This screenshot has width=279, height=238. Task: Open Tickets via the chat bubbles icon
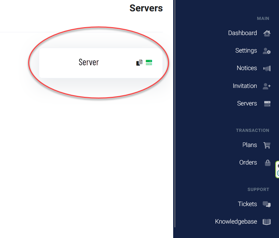tap(267, 204)
